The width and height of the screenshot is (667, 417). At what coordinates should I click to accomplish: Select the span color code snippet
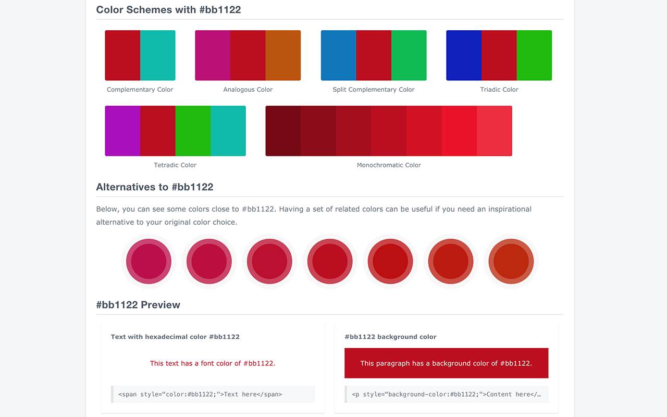tap(213, 394)
